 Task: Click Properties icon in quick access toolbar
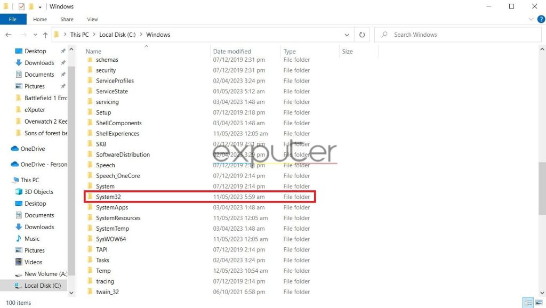point(21,6)
